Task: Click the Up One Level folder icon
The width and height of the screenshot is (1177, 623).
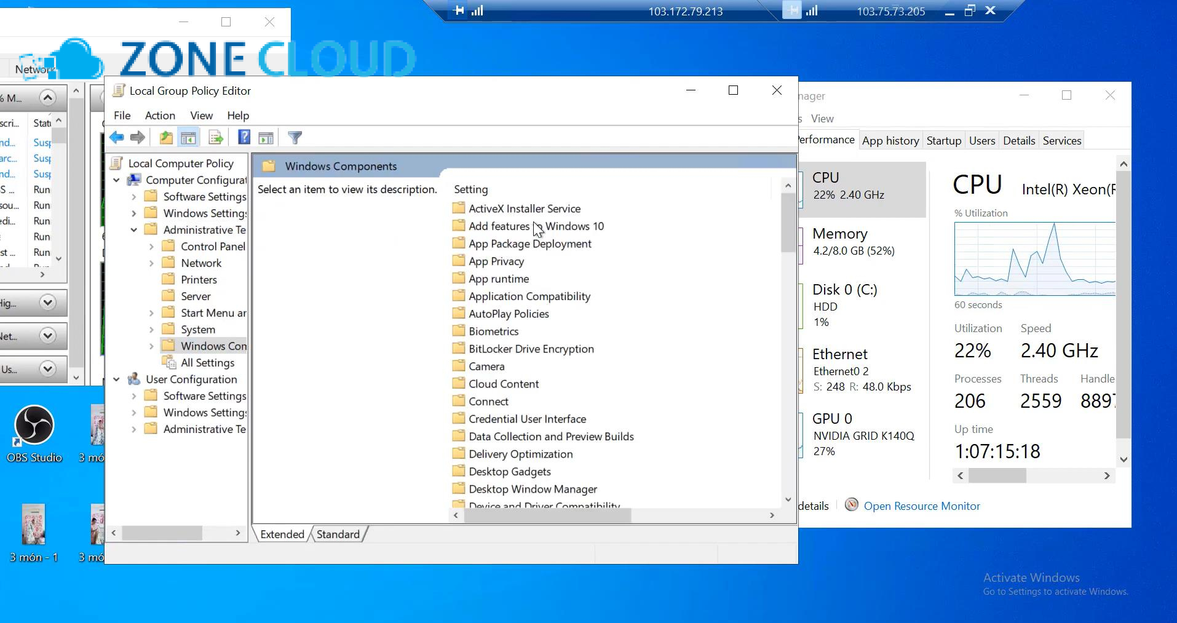Action: click(x=166, y=138)
